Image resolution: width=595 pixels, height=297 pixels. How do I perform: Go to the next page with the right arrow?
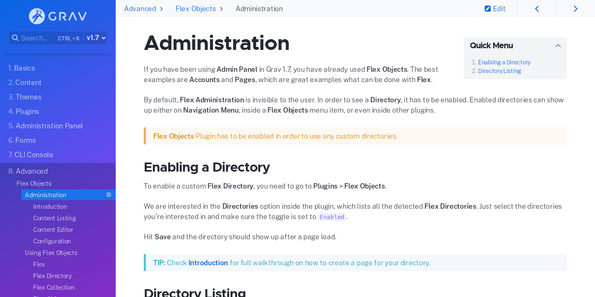point(576,8)
